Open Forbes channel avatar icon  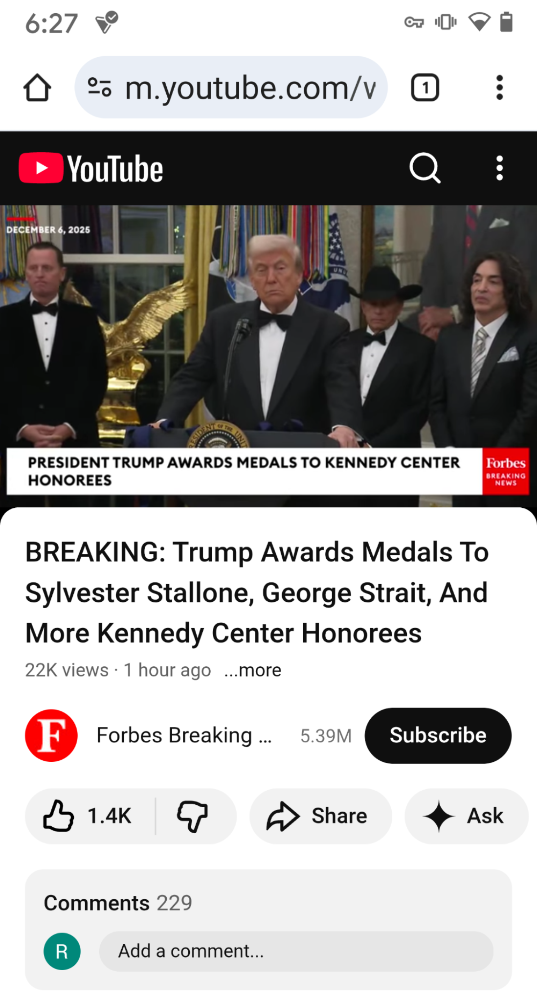(51, 735)
